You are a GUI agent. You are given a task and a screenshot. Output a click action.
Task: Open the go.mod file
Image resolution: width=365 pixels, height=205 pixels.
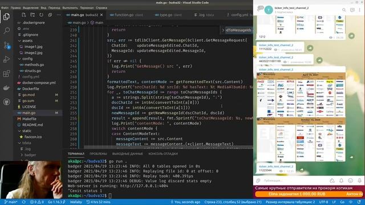(x=29, y=95)
